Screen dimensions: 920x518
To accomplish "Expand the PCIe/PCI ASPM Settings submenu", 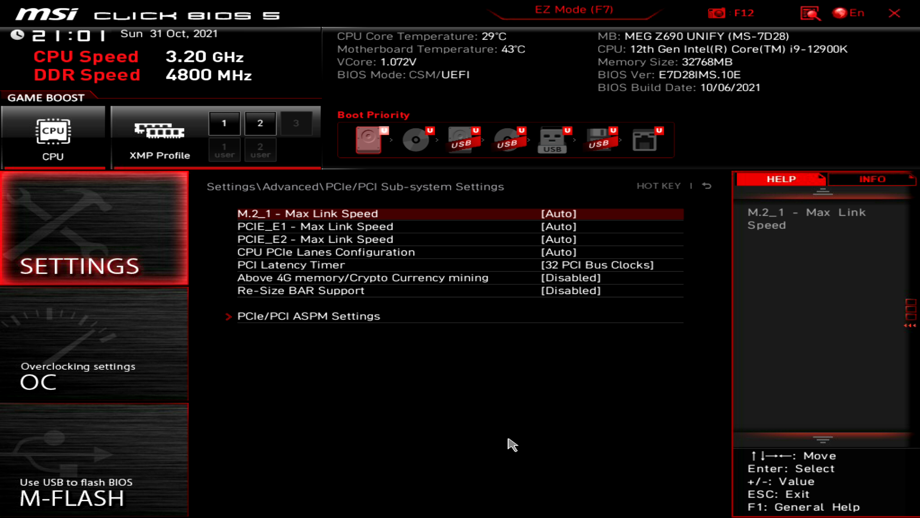I will [308, 316].
